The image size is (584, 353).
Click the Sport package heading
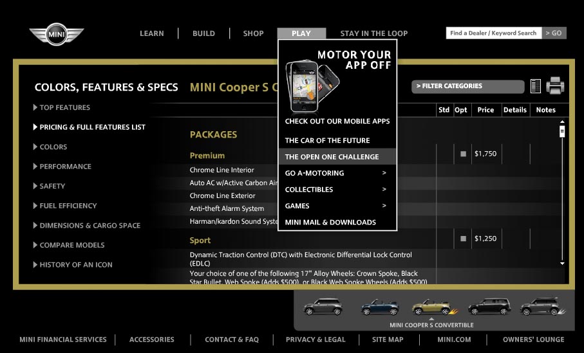point(200,240)
